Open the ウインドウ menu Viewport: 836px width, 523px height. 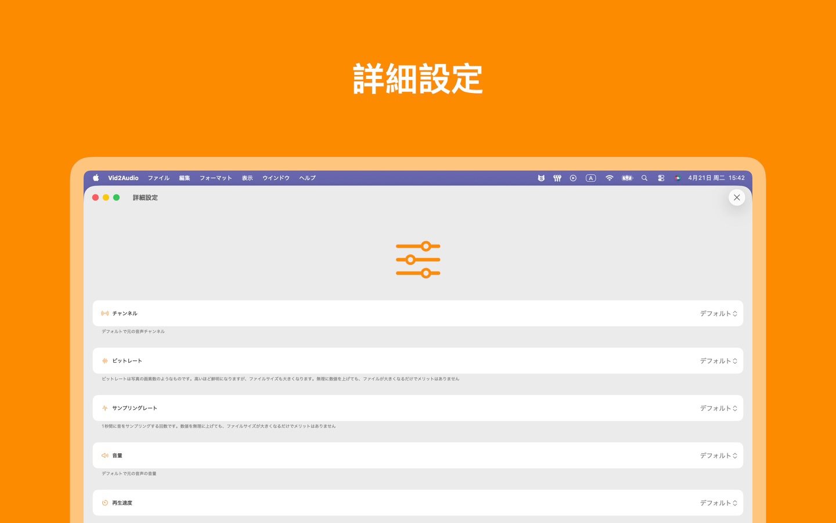click(x=276, y=178)
